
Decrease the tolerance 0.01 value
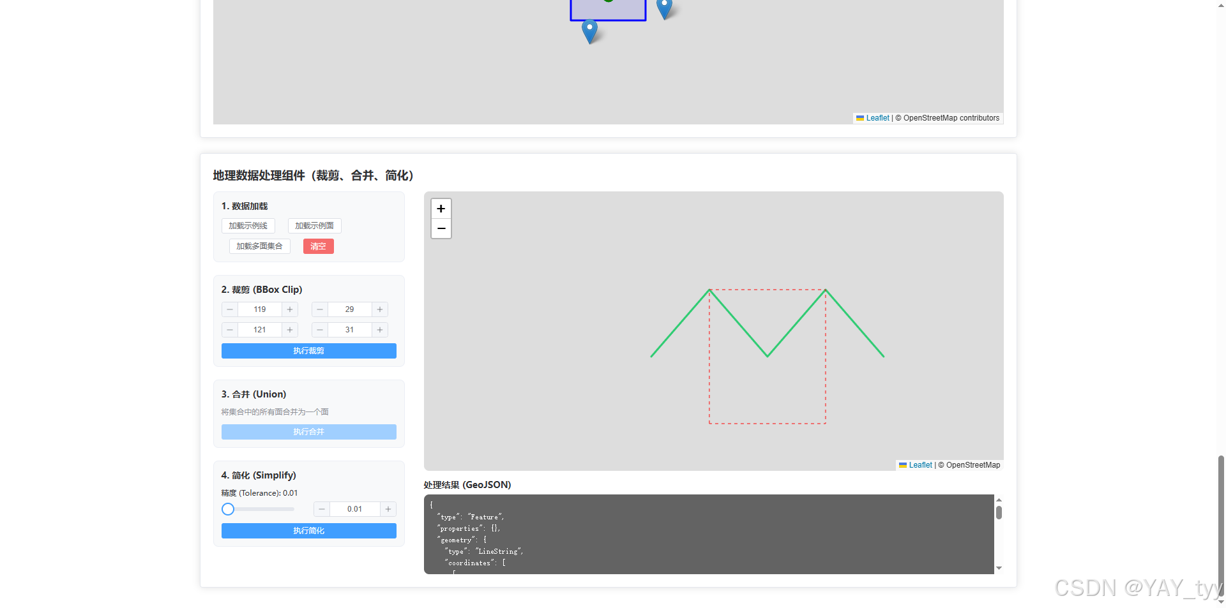pyautogui.click(x=322, y=509)
